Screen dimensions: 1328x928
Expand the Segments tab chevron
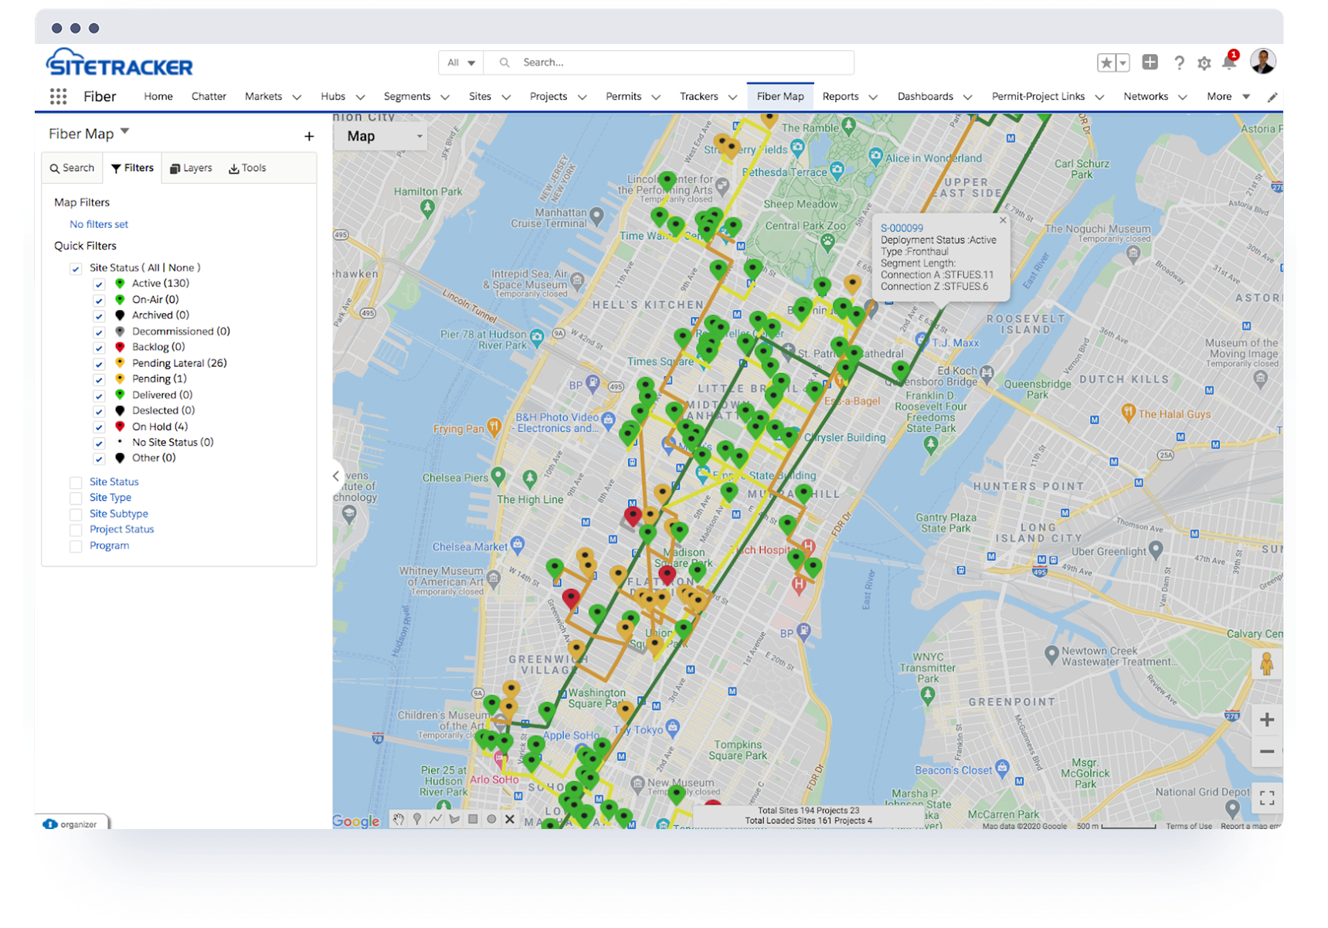tap(445, 97)
